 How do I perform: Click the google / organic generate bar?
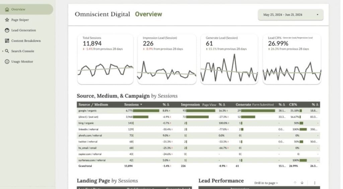258,111
